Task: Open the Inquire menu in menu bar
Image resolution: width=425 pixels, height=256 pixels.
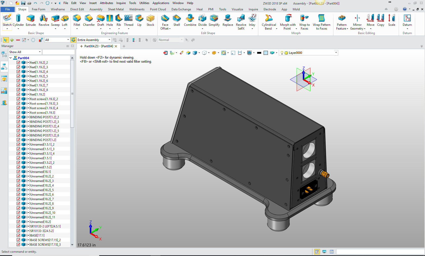Action: pyautogui.click(x=121, y=3)
